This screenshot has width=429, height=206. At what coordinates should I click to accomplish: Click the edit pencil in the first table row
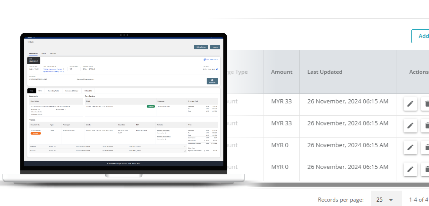410,104
